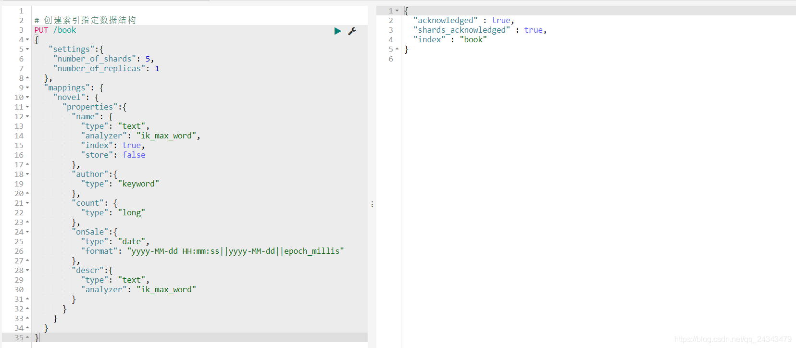This screenshot has width=796, height=348.
Task: Click the "keyword" type value
Action: [138, 184]
